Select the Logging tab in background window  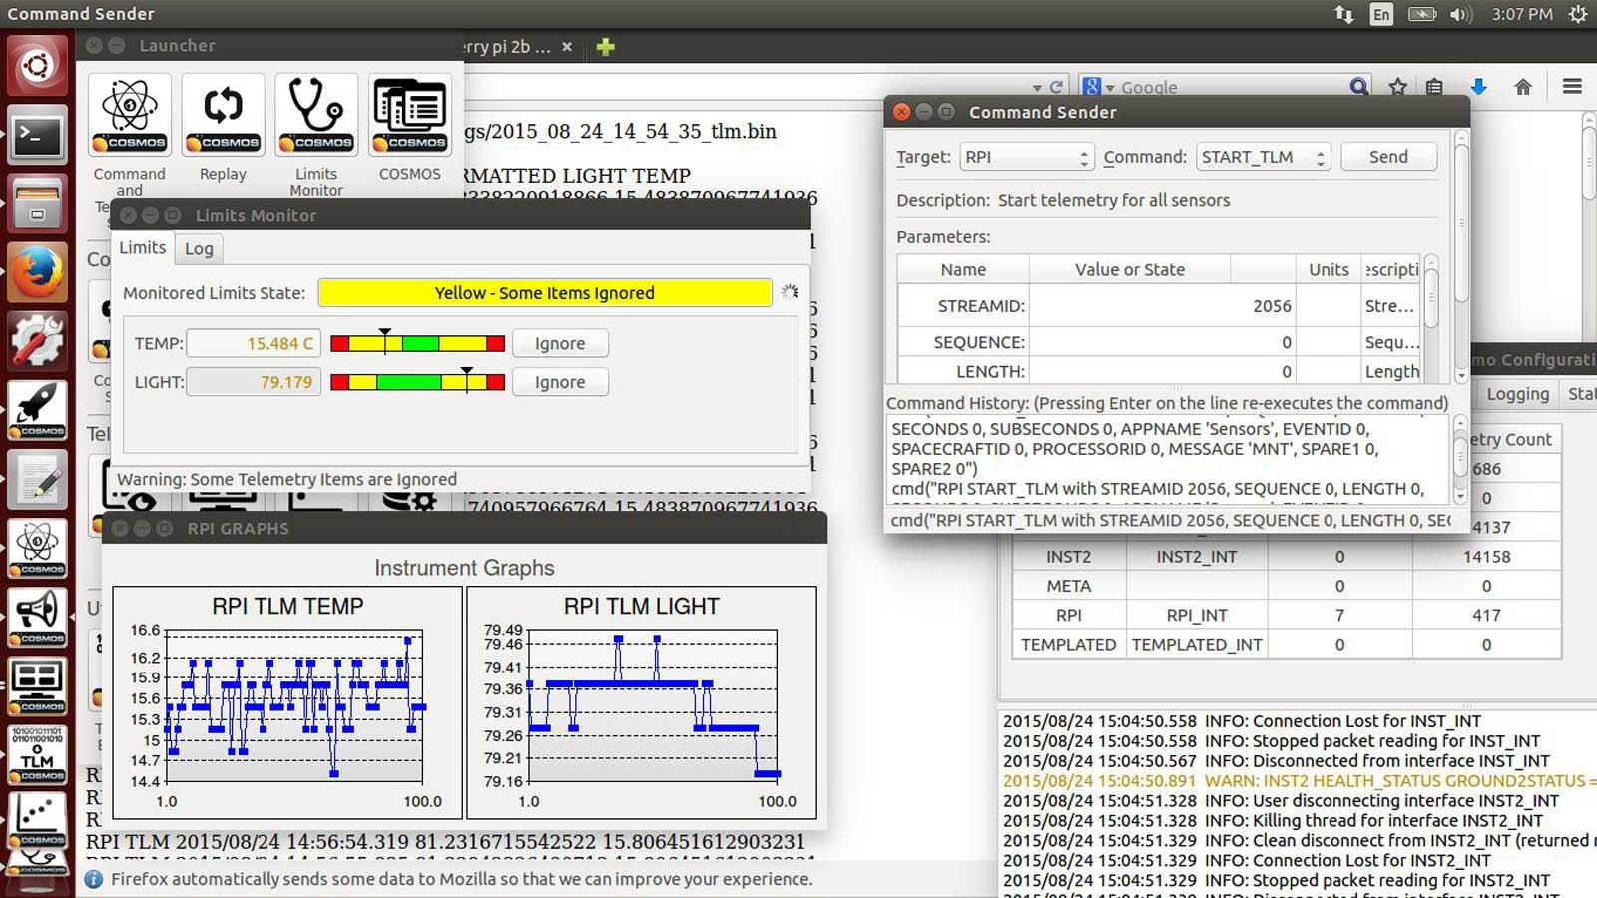tap(1517, 394)
